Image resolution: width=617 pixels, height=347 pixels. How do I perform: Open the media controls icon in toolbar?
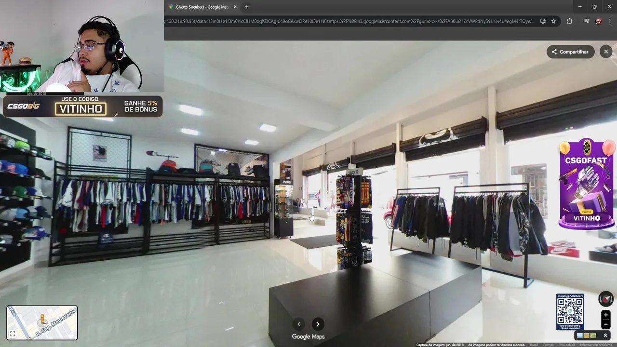click(x=587, y=21)
